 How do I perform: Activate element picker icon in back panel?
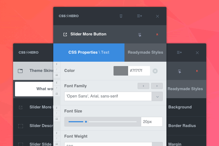[x=180, y=71]
